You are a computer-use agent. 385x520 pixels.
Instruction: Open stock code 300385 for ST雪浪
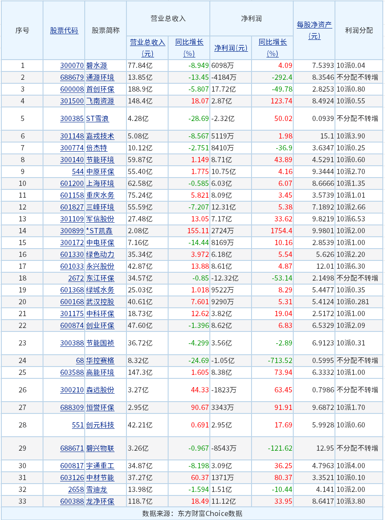(x=72, y=119)
